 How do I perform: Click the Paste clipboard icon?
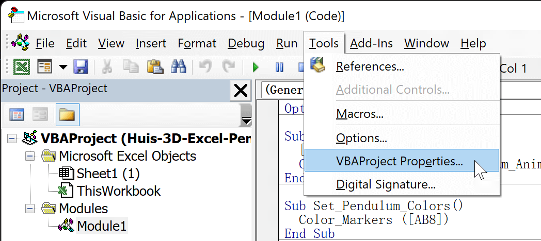(155, 67)
